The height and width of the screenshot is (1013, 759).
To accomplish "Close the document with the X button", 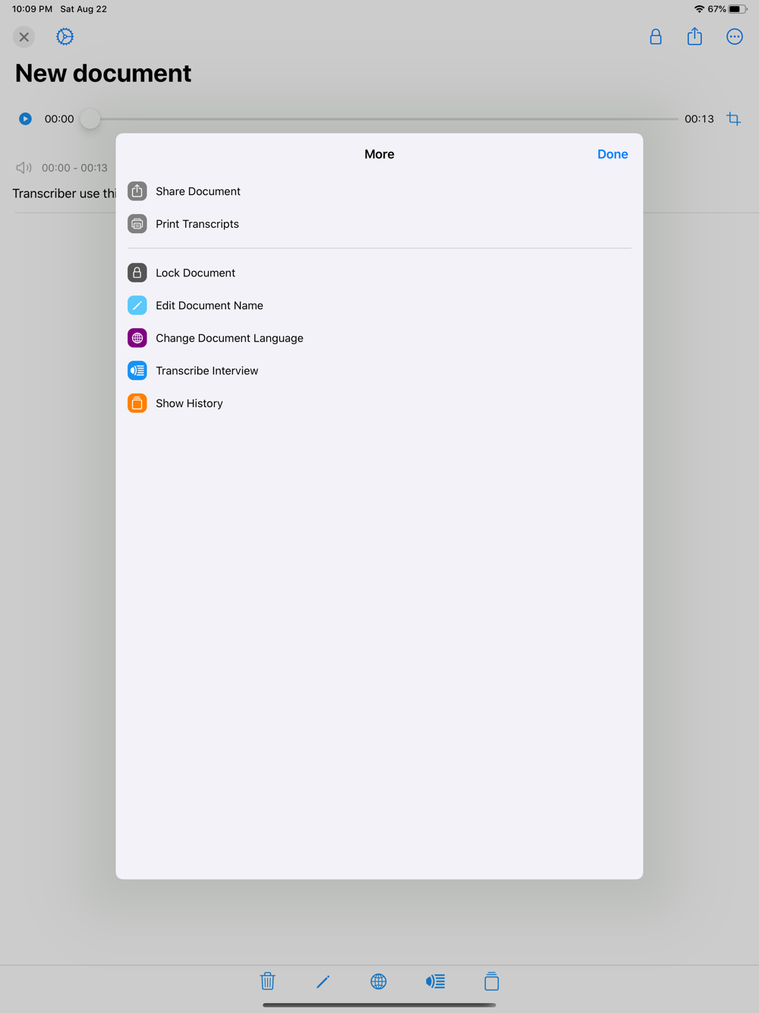I will (24, 36).
